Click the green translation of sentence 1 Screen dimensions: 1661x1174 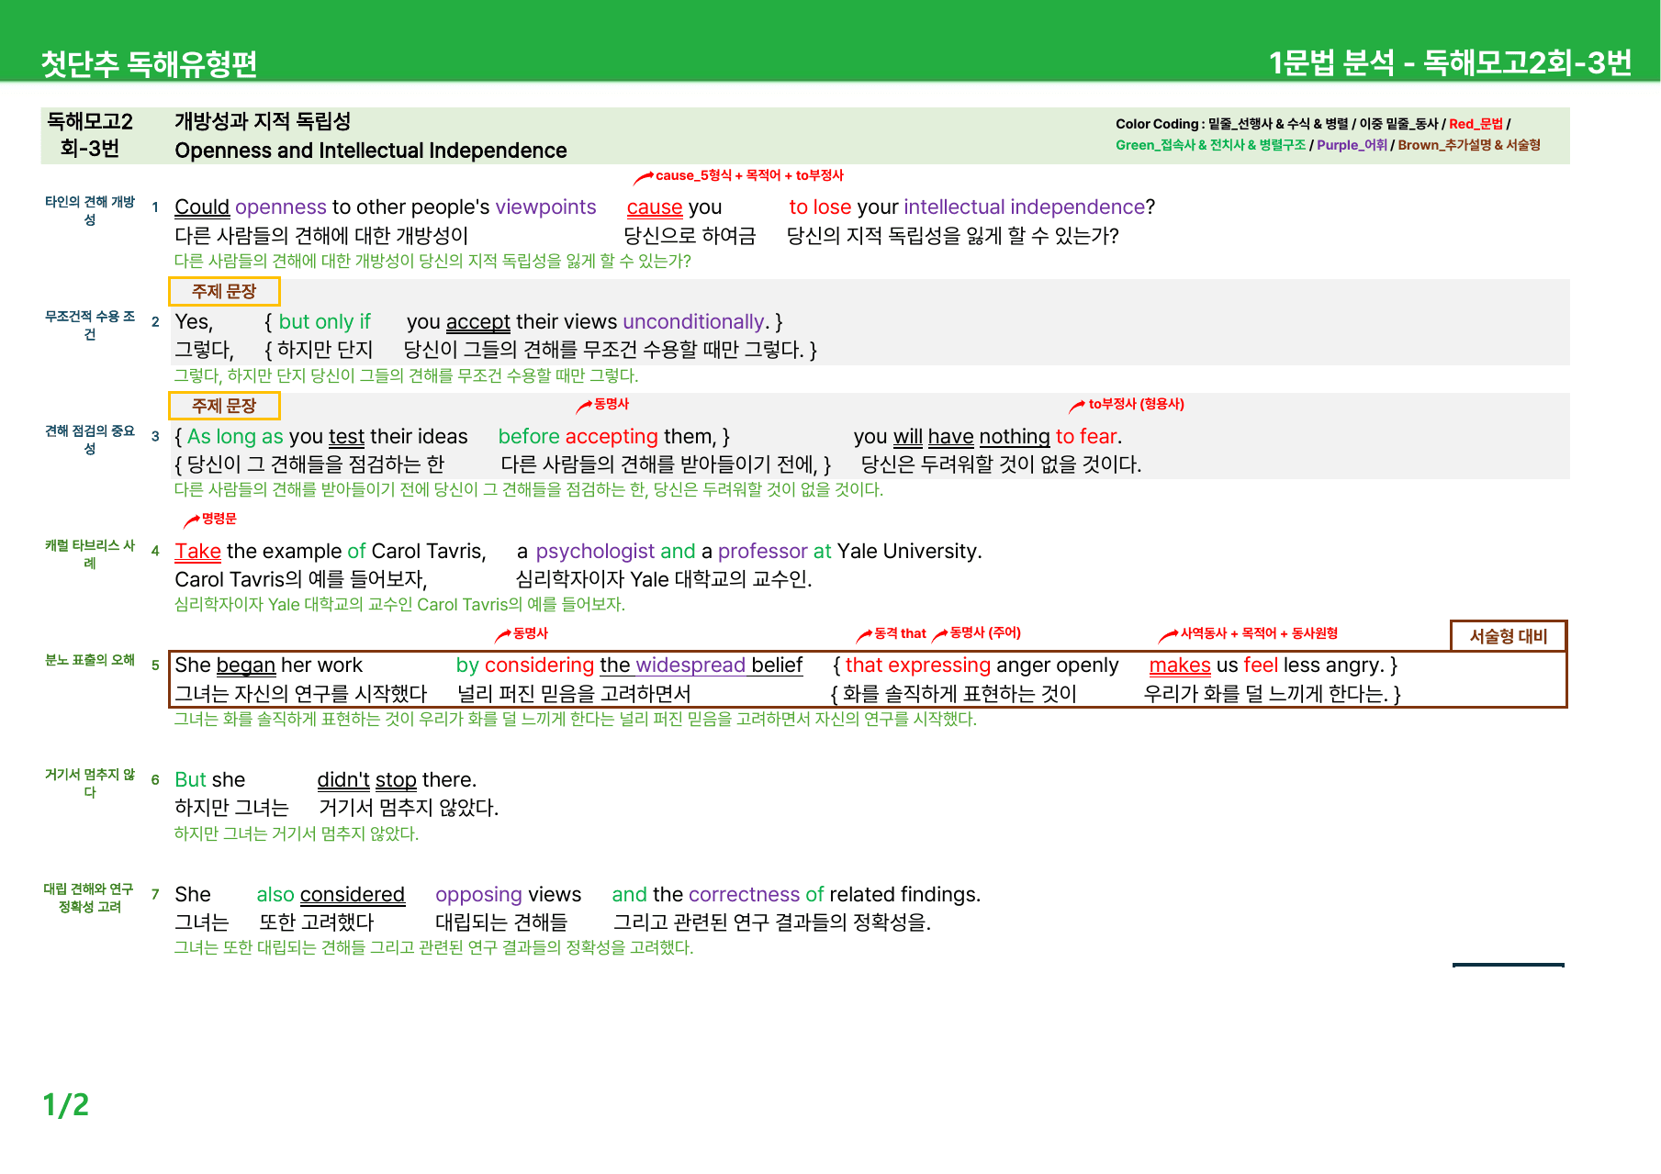[432, 261]
